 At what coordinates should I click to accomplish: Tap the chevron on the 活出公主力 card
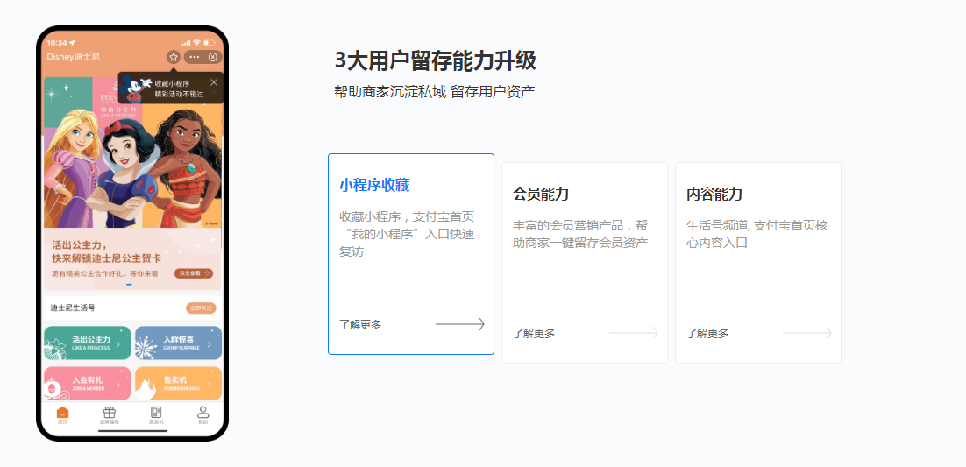(118, 343)
